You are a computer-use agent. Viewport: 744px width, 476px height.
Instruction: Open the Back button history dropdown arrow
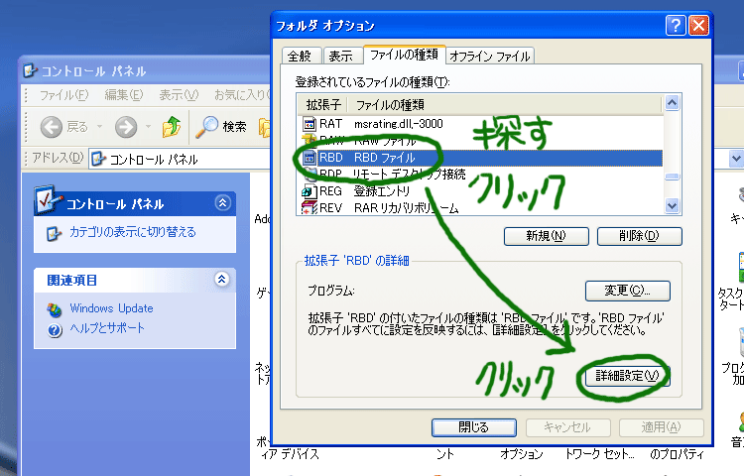(x=99, y=127)
